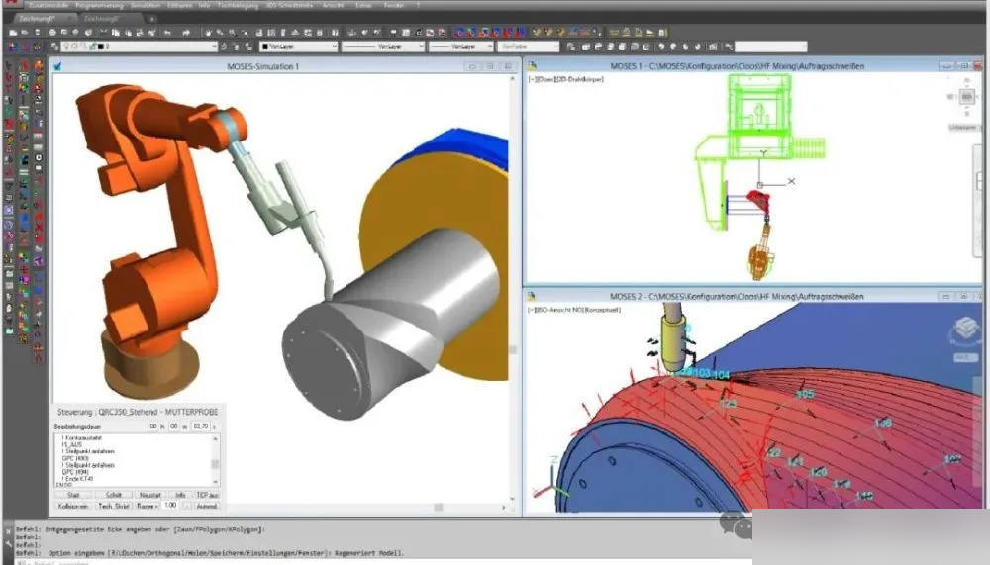This screenshot has height=565, width=990.
Task: Click the simulation viewport scroll-right arrow
Action: 503,507
